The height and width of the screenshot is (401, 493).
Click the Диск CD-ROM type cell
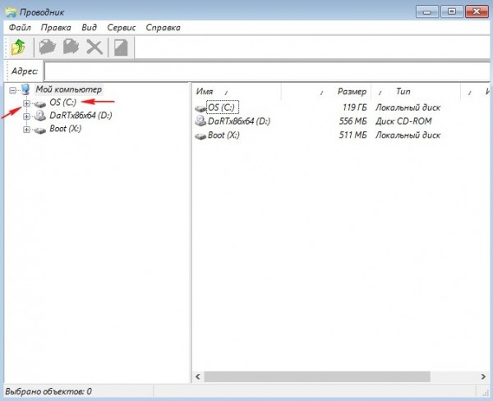coord(403,121)
